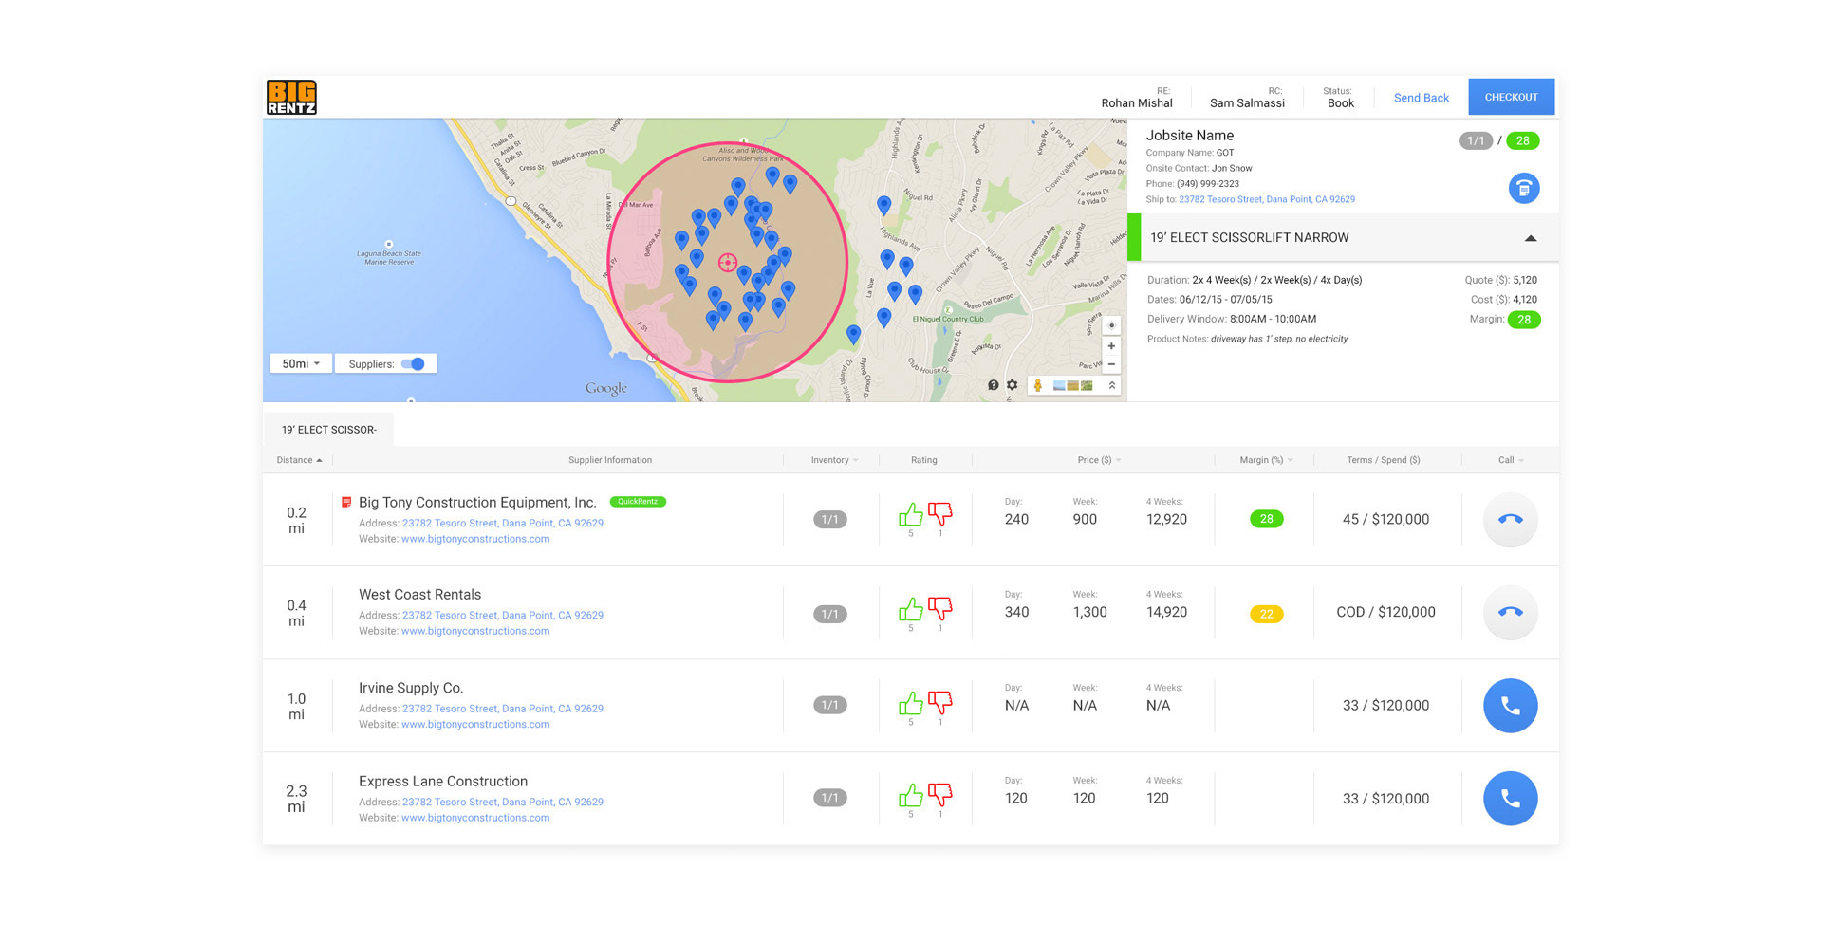
Task: Click the BigRentz logo
Action: click(291, 98)
